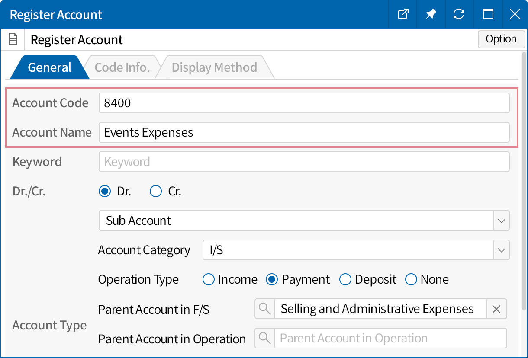
Task: Open the Display Method tab
Action: (x=214, y=67)
